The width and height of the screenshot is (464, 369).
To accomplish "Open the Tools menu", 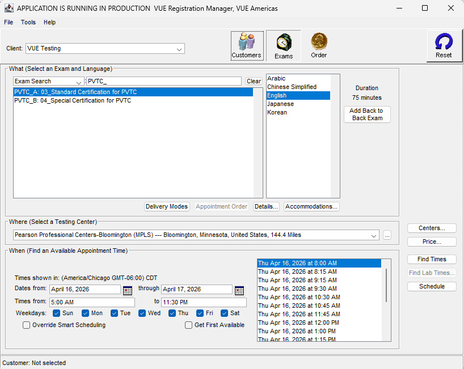I will click(x=28, y=22).
